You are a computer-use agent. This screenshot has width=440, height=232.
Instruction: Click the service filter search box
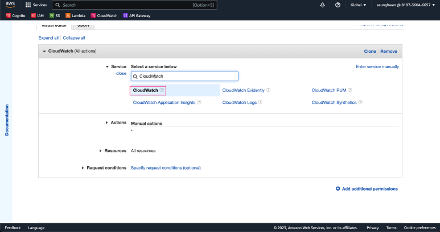tap(184, 77)
